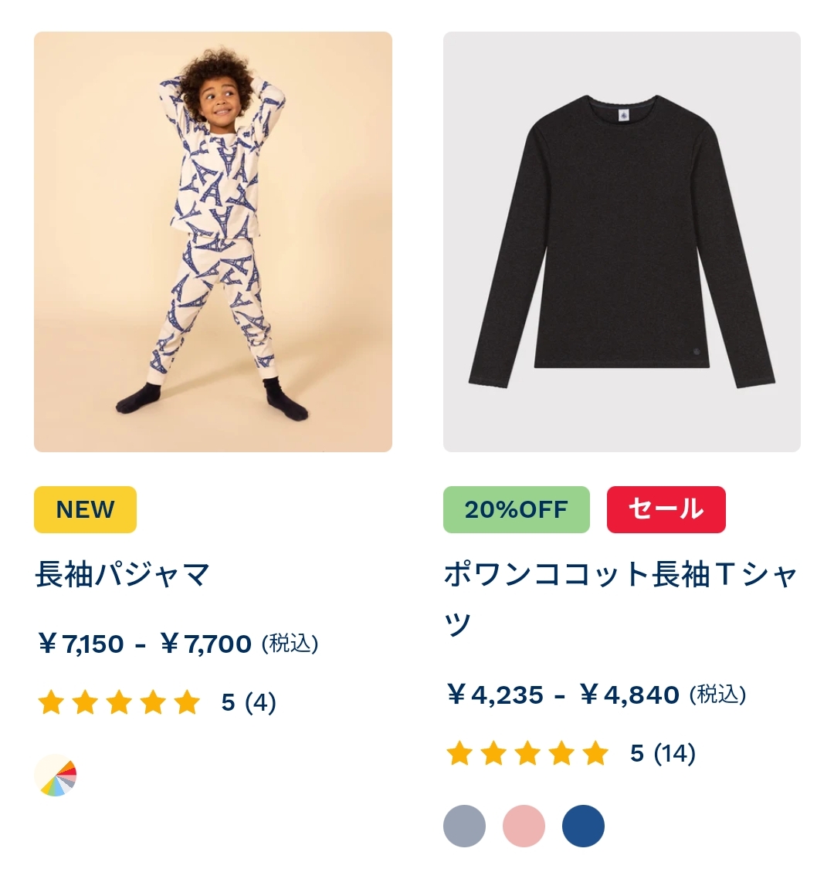Click the fifth star of T-shirt rating
834x872 pixels.
click(x=596, y=753)
